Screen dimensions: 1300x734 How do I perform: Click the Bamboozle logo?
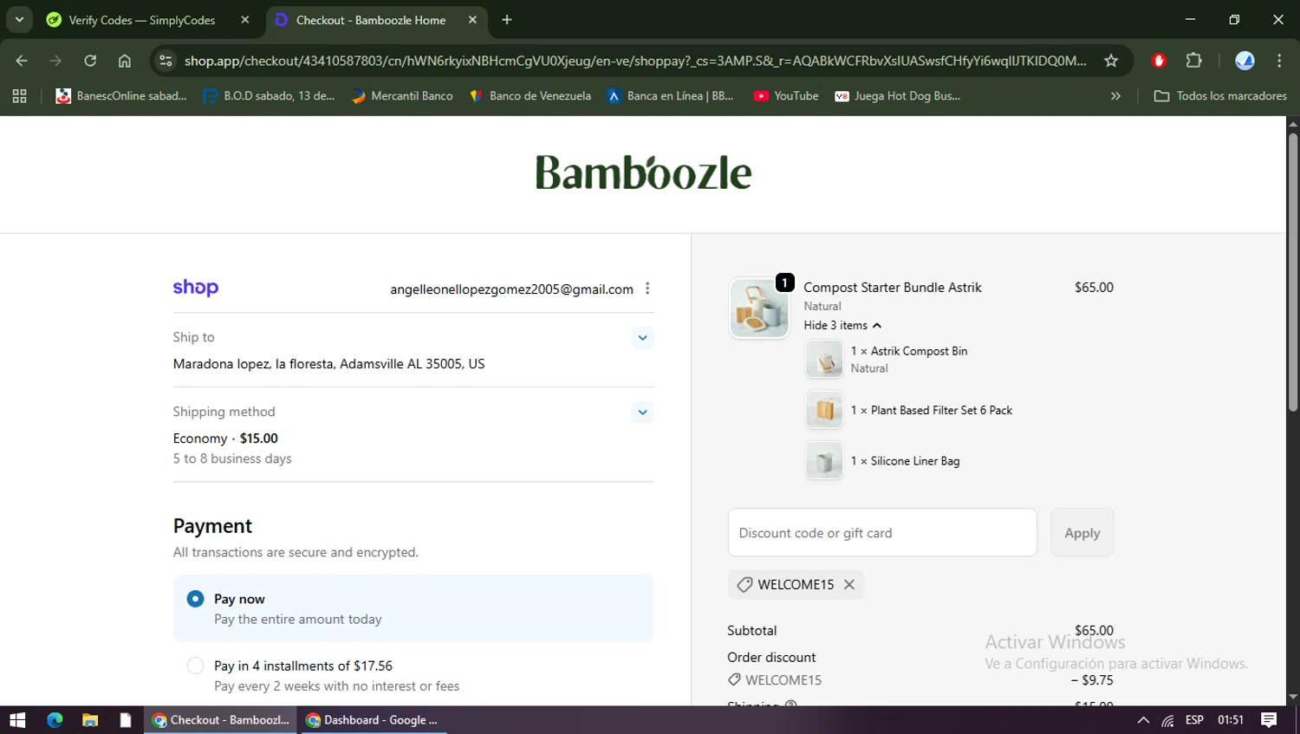643,172
